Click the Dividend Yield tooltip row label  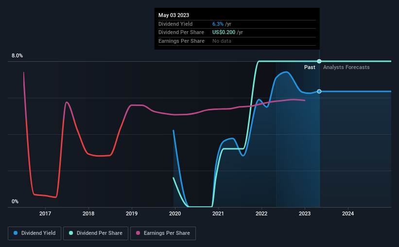point(175,24)
